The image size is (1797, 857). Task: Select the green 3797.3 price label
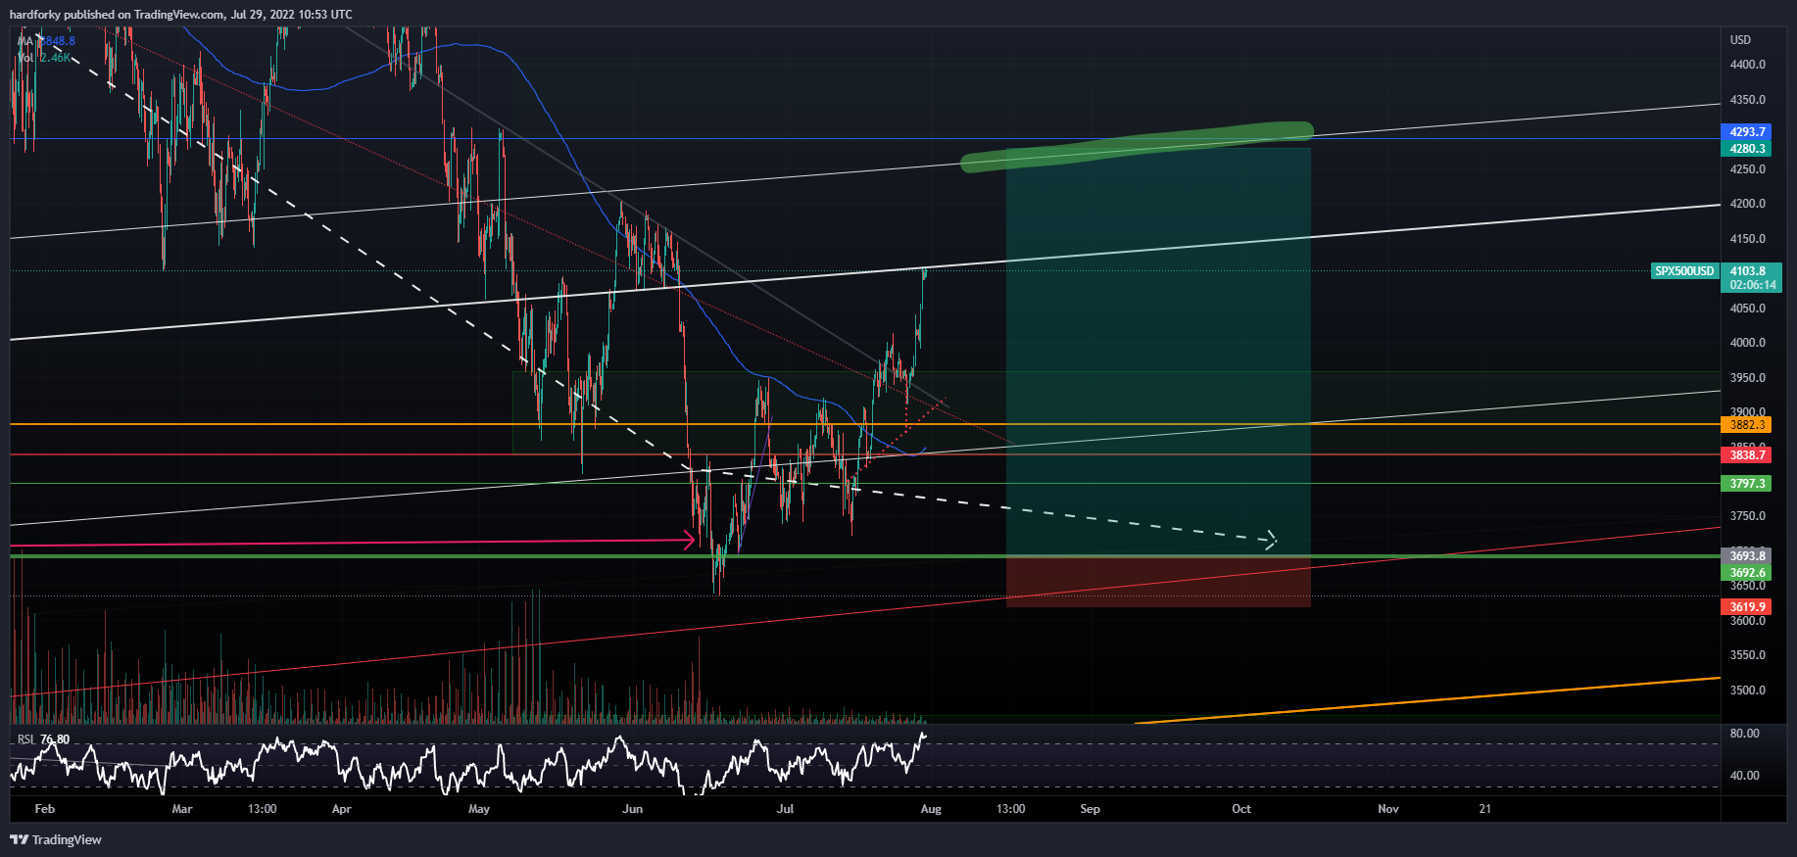pos(1746,484)
